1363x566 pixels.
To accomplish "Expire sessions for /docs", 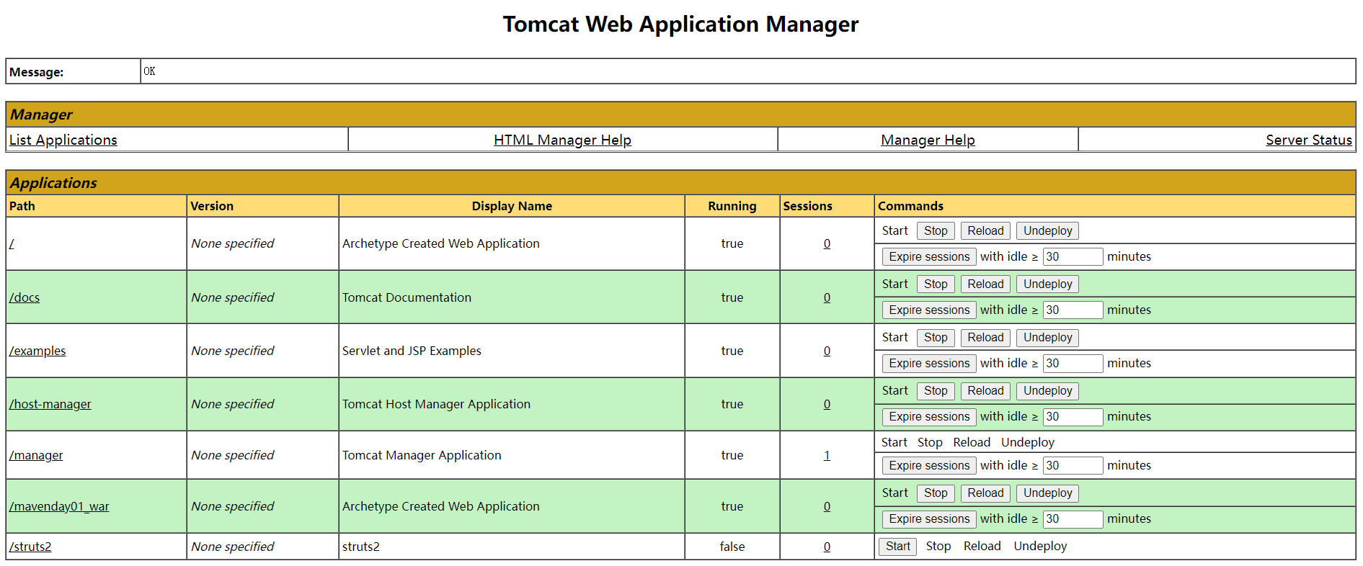I will click(929, 310).
